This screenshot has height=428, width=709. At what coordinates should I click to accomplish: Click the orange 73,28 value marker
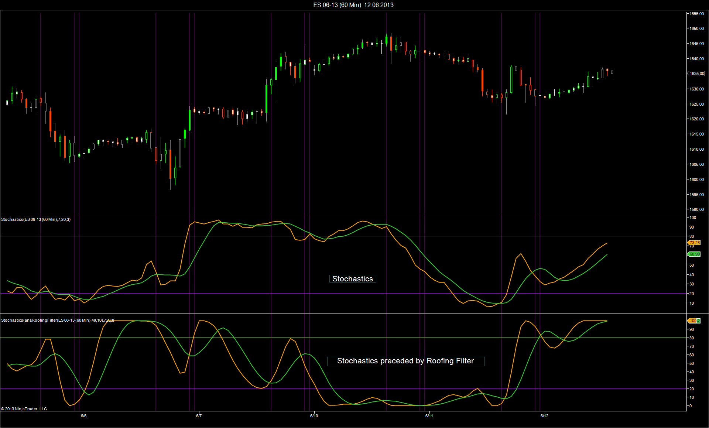[694, 243]
